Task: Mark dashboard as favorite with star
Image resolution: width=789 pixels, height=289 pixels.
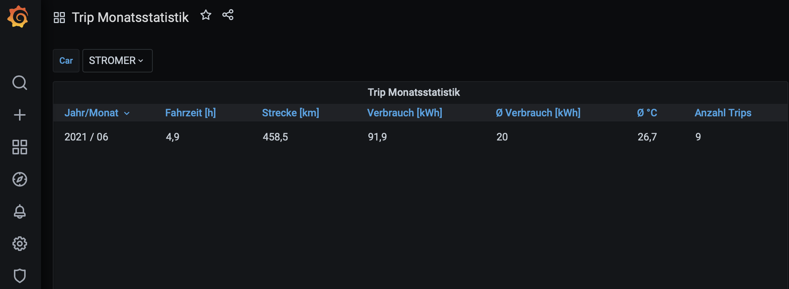Action: [x=206, y=15]
